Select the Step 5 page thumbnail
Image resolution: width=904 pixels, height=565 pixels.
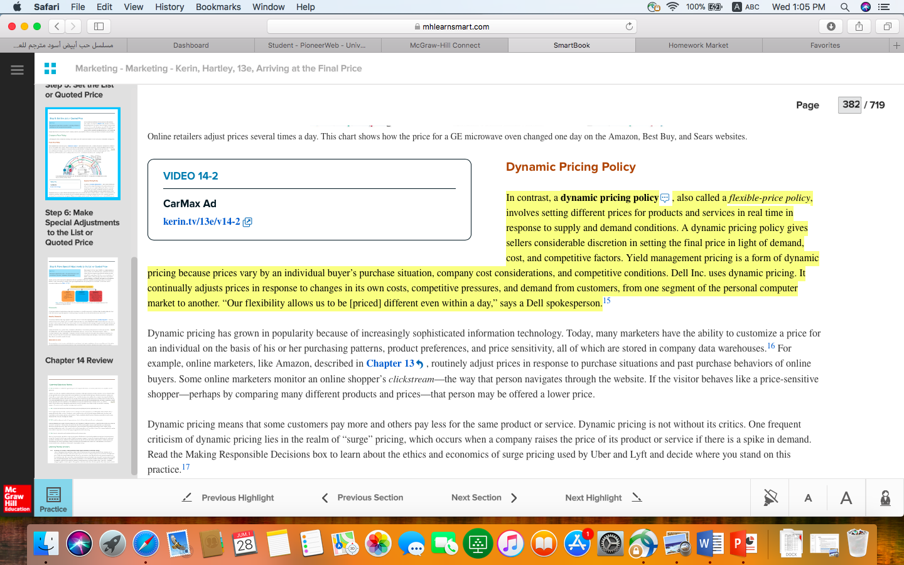tap(83, 154)
